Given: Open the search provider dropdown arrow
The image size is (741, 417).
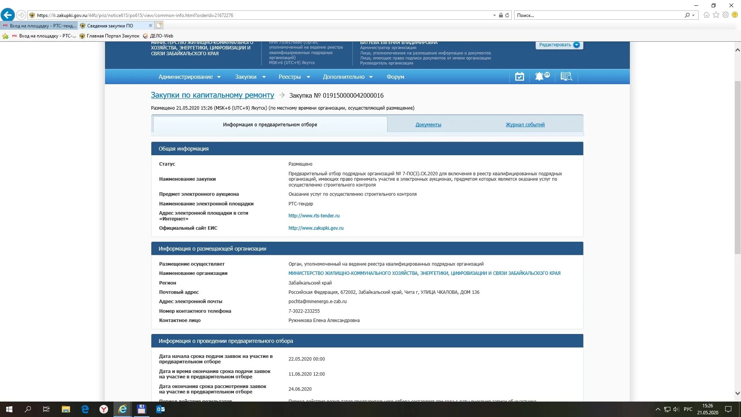Looking at the screenshot, I should coord(694,15).
